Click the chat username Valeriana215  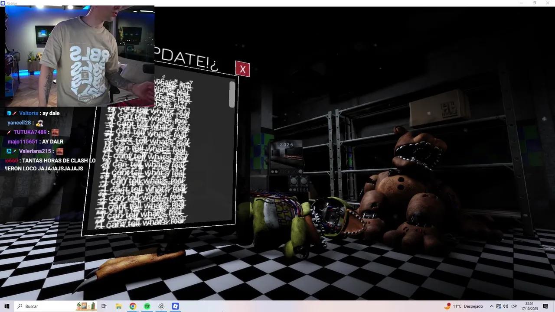[x=35, y=151]
